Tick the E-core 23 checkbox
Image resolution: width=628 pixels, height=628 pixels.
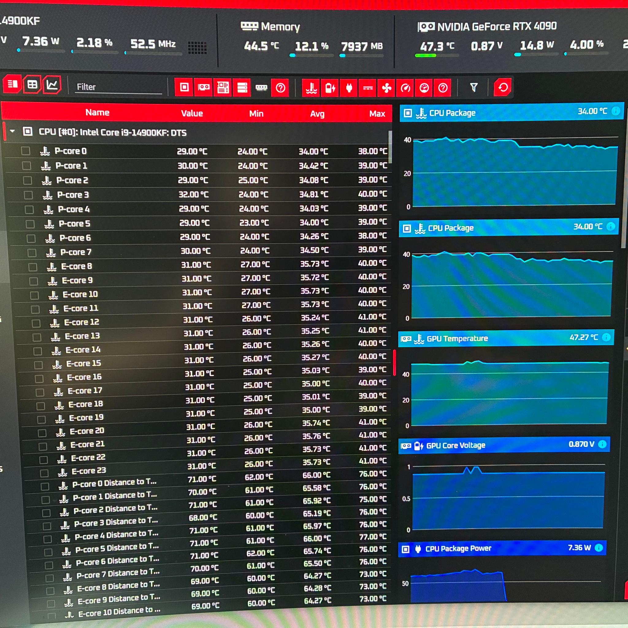pos(44,473)
